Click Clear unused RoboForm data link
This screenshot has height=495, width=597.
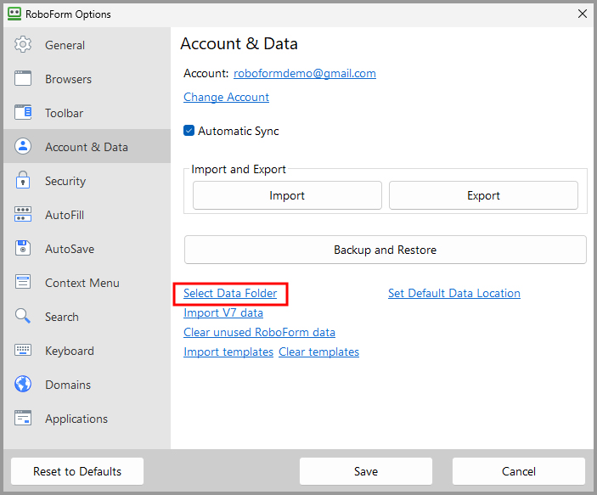(259, 332)
